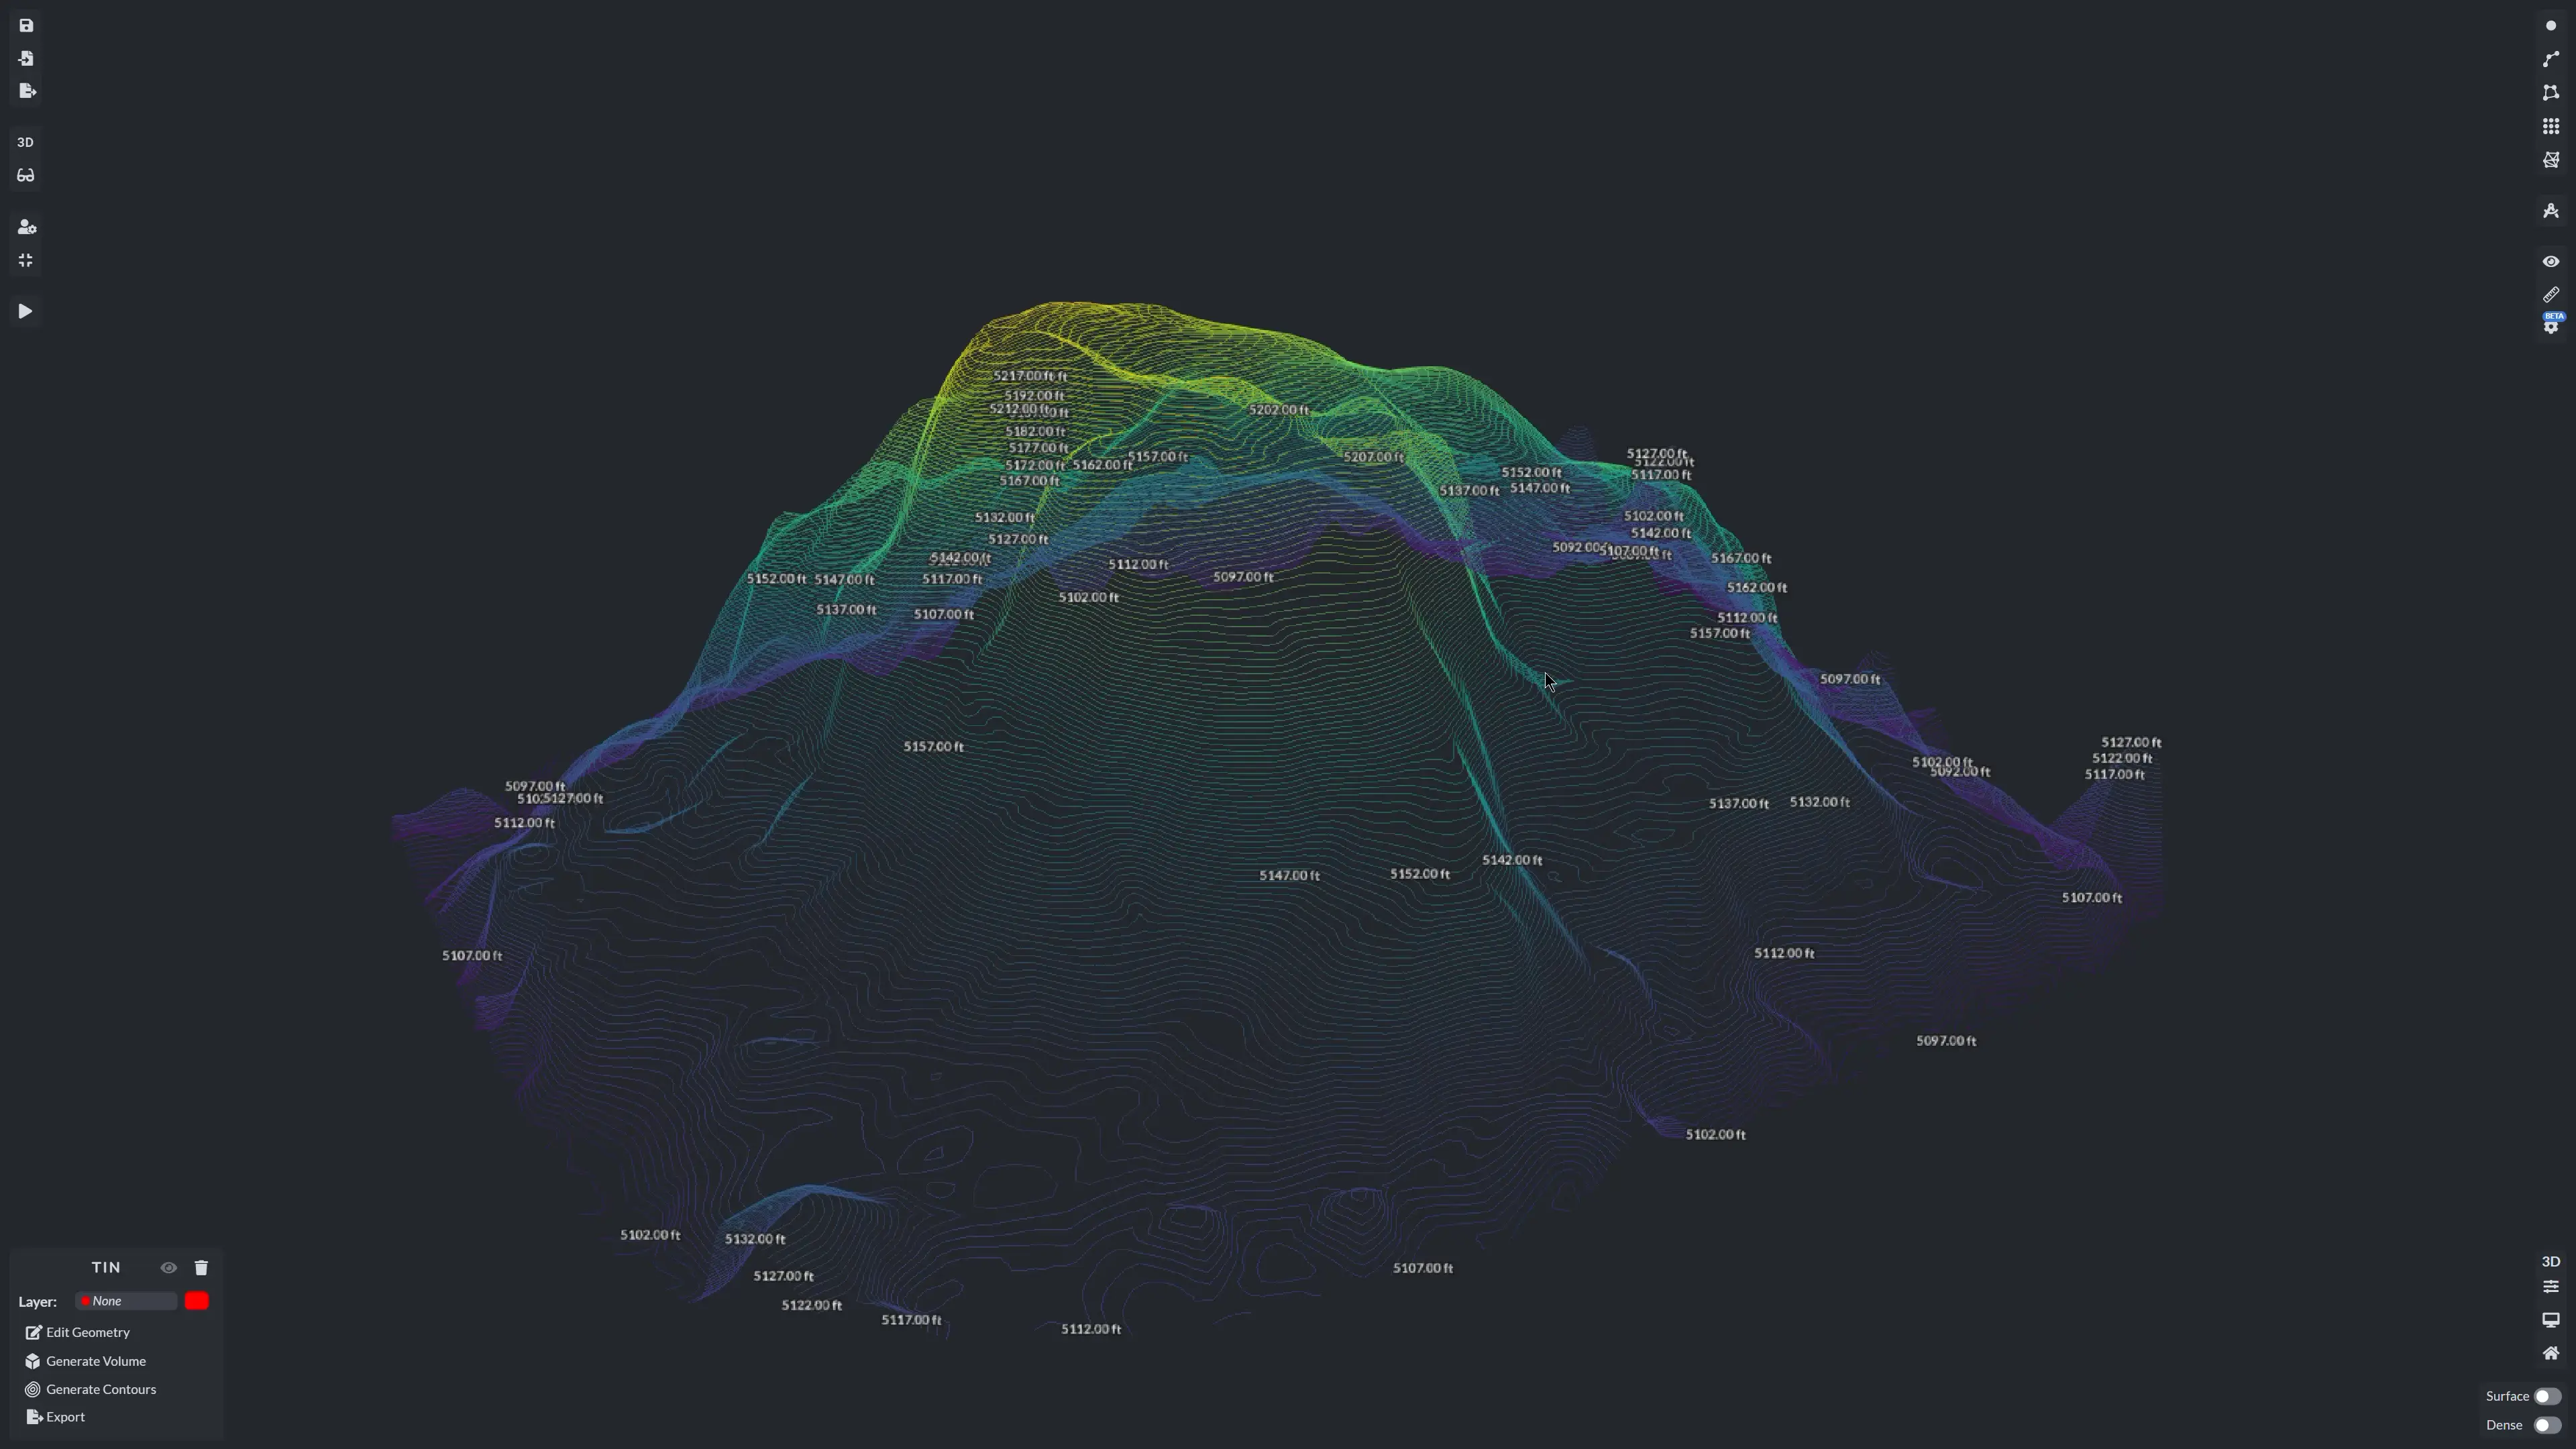Click Edit Geometry option
Screen dimensions: 2576x1449
coord(87,1332)
